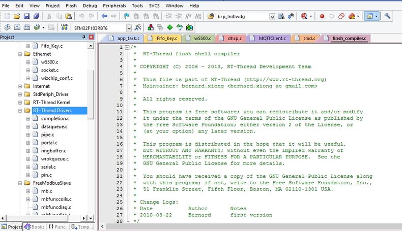Screen dimensions: 402x231
Task: Open the Books panel tab
Action: coord(35,227)
